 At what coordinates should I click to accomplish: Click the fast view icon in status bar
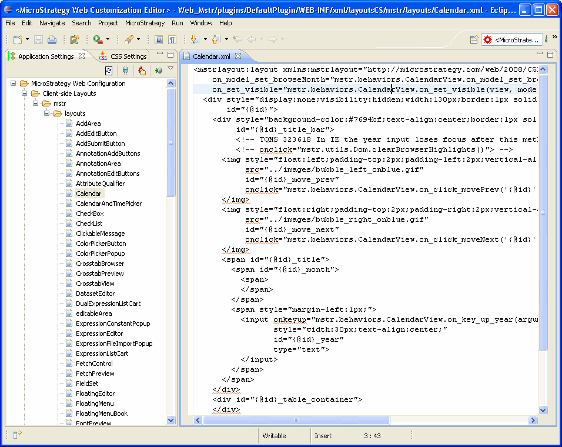point(17,435)
